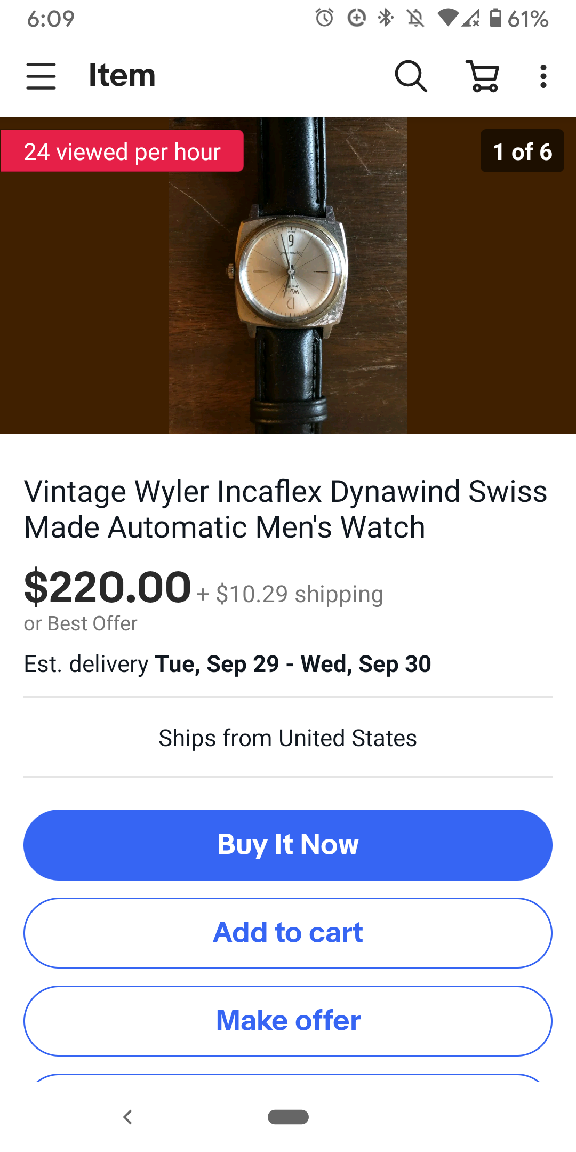This screenshot has height=1152, width=576.
Task: Add the Wyler watch to cart
Action: pos(288,933)
